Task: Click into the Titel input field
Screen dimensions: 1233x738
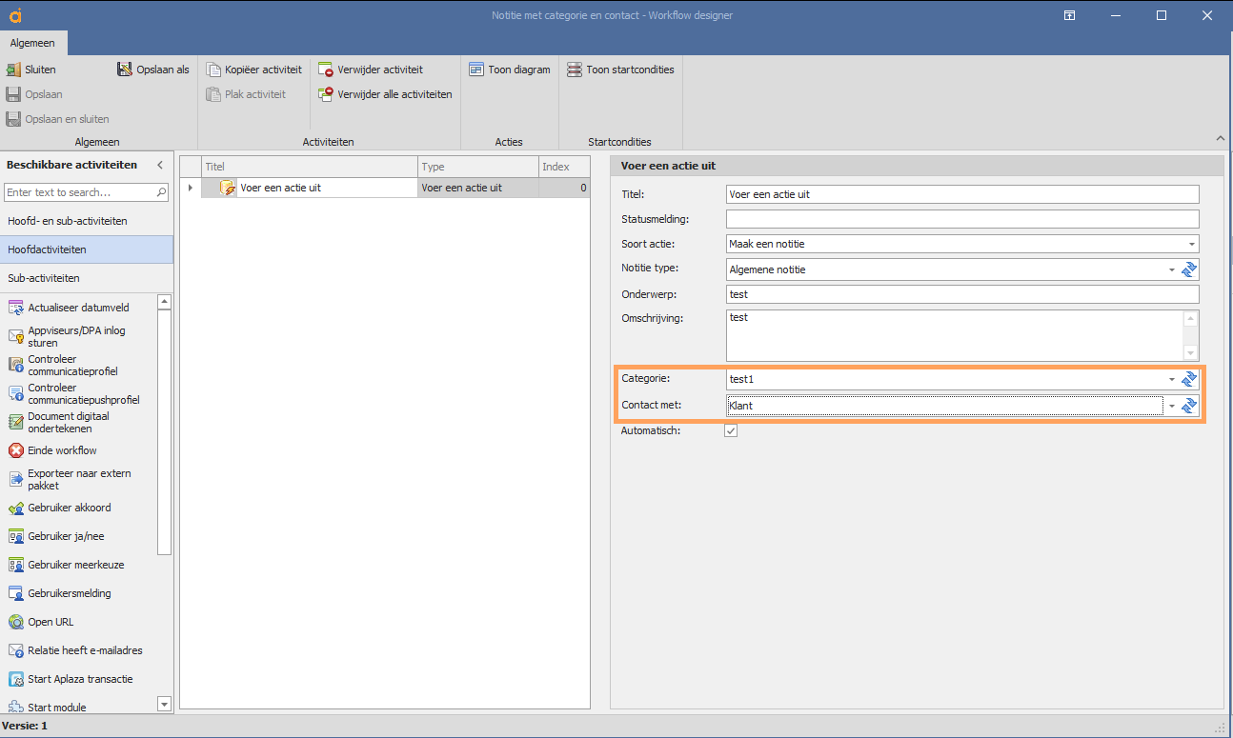Action: [x=962, y=194]
